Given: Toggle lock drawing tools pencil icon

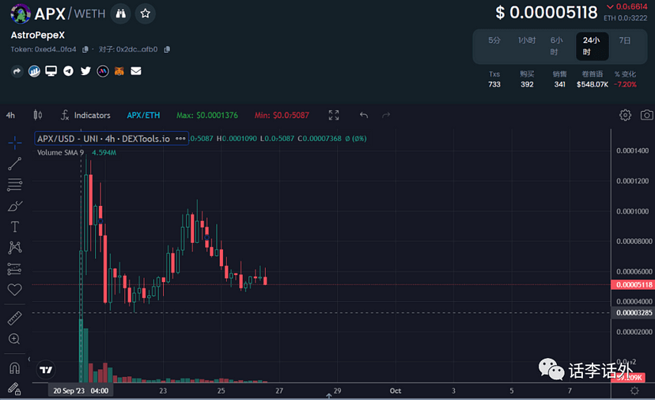Looking at the screenshot, I should pyautogui.click(x=14, y=389).
